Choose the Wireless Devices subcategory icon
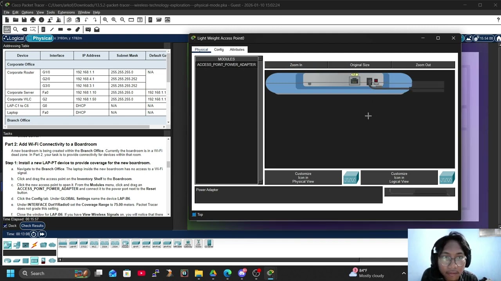 point(34,261)
